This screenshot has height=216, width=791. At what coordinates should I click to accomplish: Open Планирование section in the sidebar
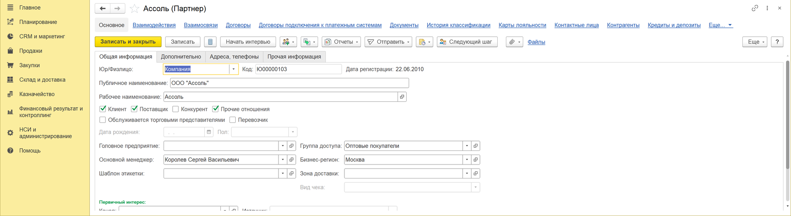click(38, 22)
